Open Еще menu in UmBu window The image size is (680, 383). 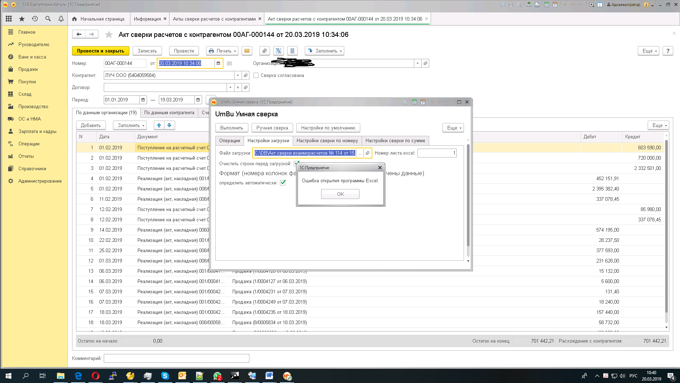[x=453, y=128]
